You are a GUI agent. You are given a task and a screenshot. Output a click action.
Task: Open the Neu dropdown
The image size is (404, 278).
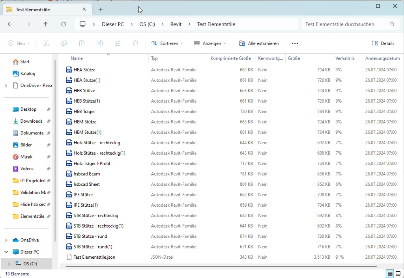[x=19, y=43]
